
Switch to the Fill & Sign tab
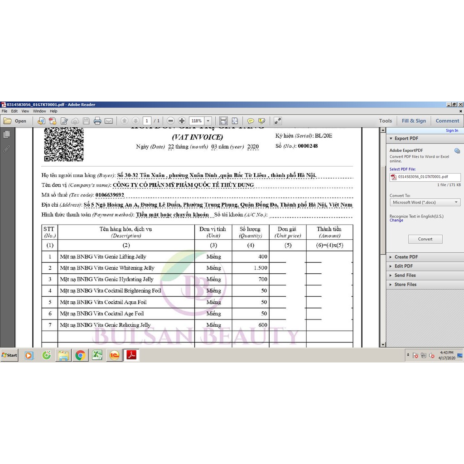[414, 121]
